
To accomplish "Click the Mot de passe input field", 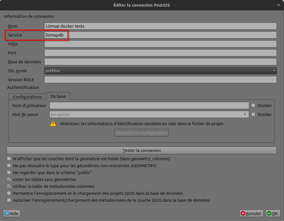I will tap(145, 115).
